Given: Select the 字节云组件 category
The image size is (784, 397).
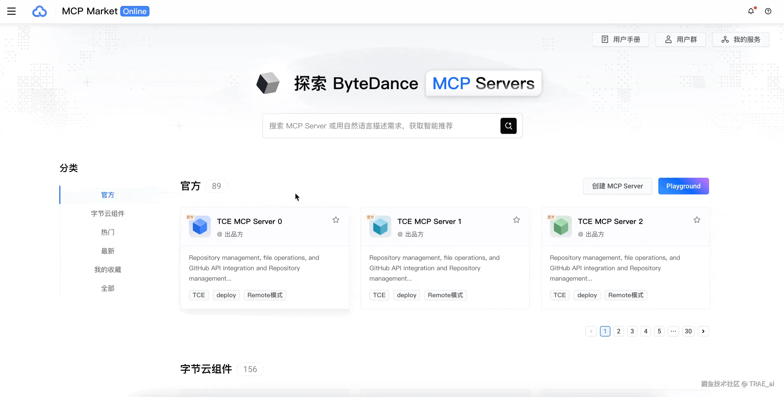Looking at the screenshot, I should pyautogui.click(x=108, y=214).
